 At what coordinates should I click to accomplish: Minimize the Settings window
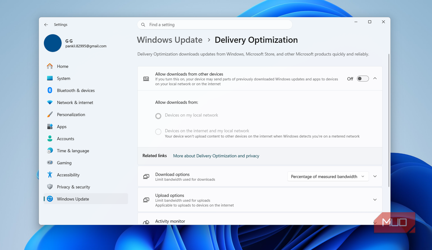[356, 22]
